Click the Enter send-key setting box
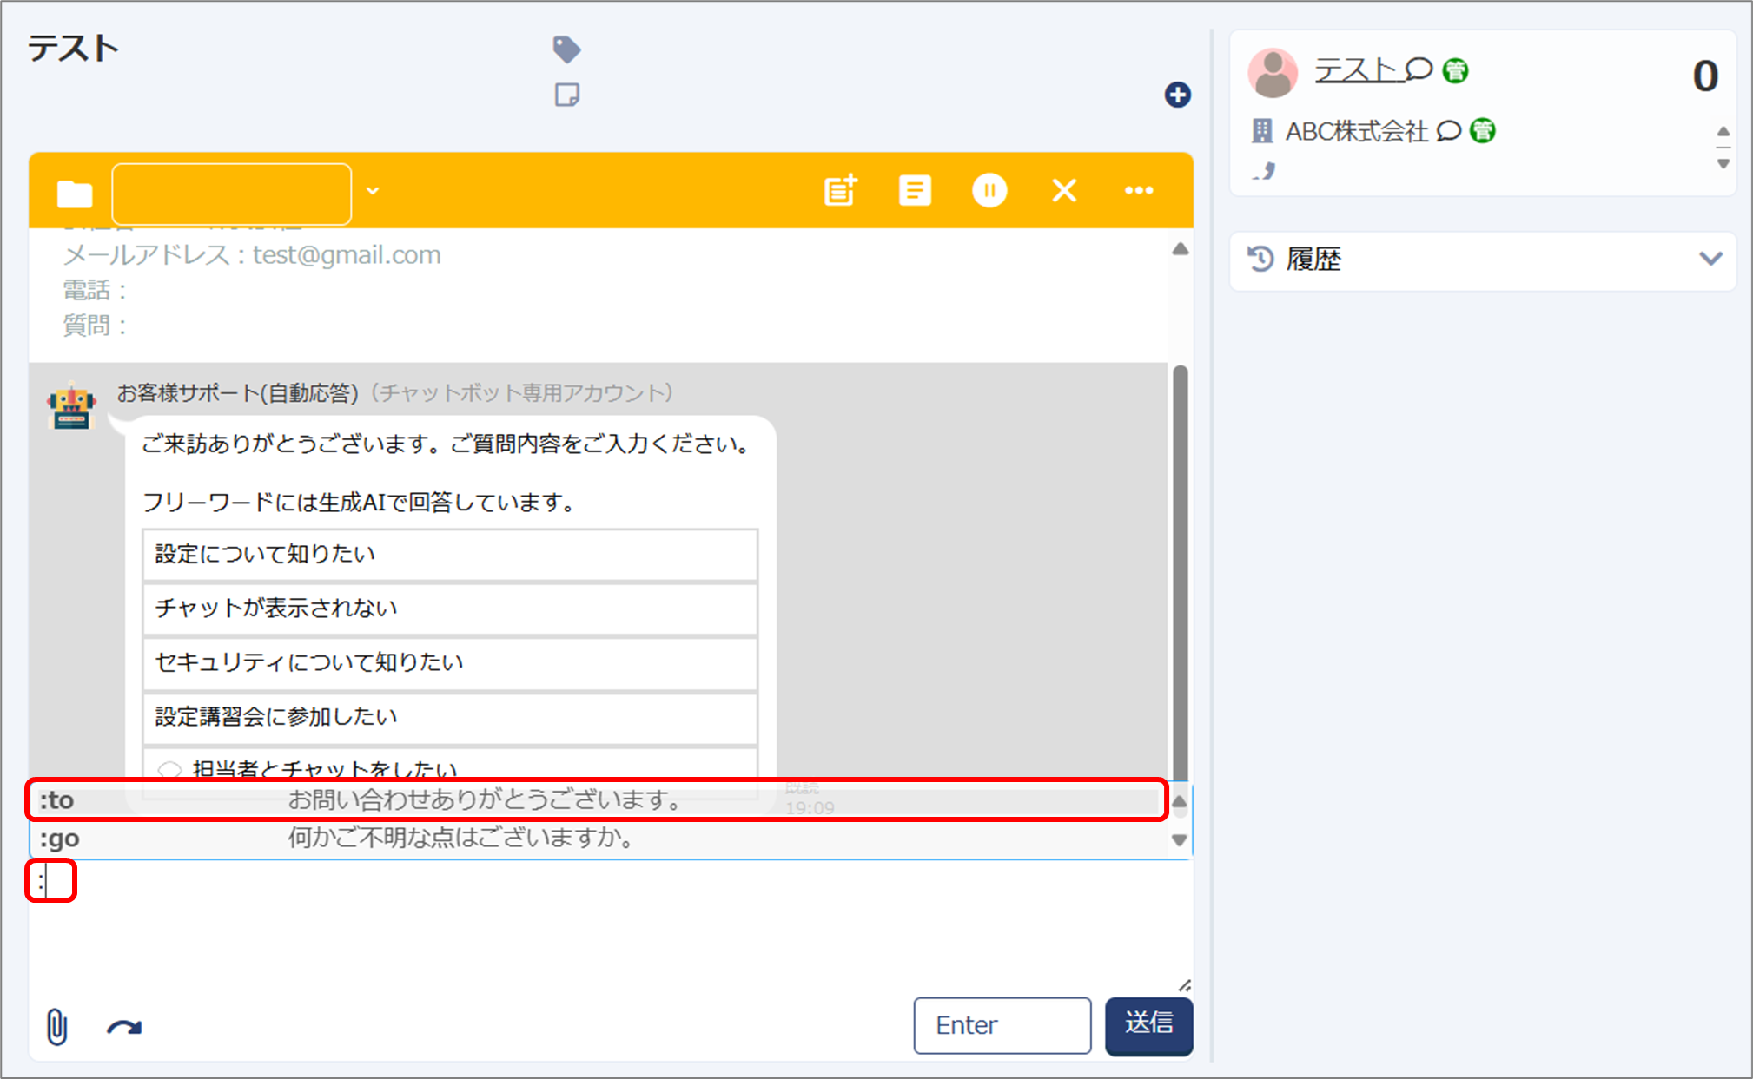 [1002, 1025]
